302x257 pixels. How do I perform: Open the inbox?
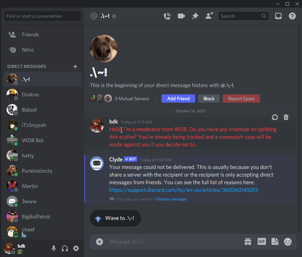[278, 16]
